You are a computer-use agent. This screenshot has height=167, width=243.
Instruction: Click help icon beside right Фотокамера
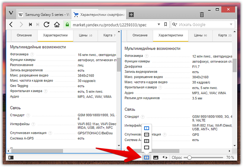pos(147,56)
